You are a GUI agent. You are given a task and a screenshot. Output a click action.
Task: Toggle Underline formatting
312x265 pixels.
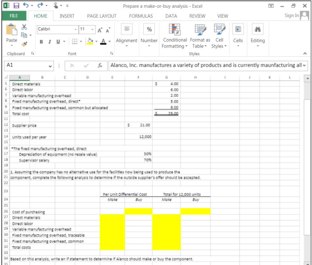click(58, 42)
